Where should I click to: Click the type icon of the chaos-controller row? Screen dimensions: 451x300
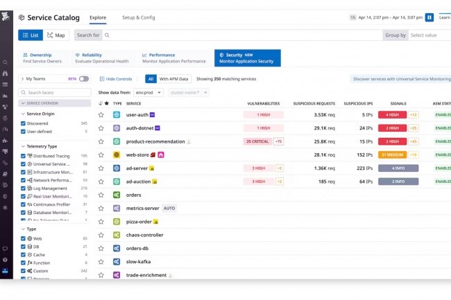pos(117,235)
